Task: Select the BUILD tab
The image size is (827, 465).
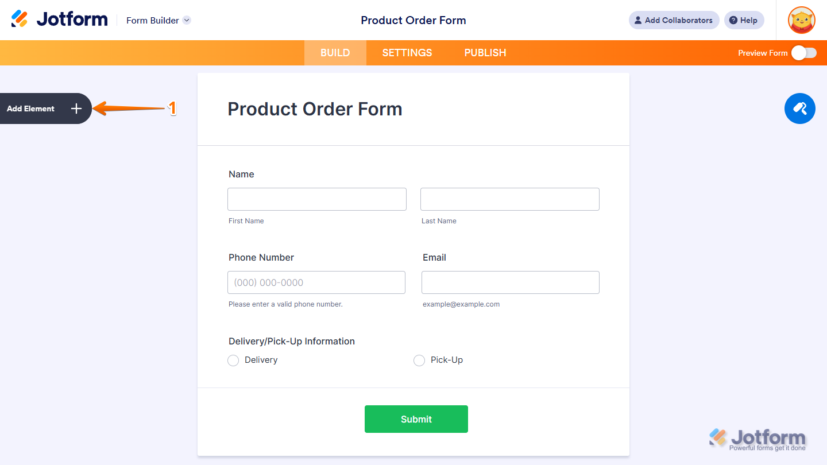Action: (x=335, y=52)
